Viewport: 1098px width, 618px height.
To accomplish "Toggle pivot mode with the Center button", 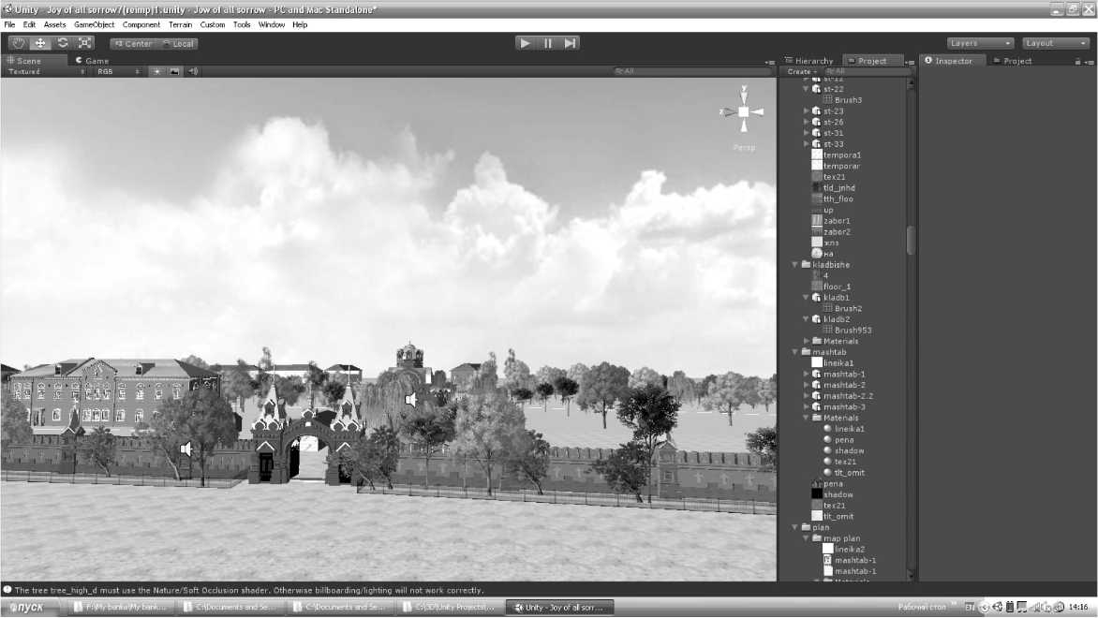I will 133,43.
